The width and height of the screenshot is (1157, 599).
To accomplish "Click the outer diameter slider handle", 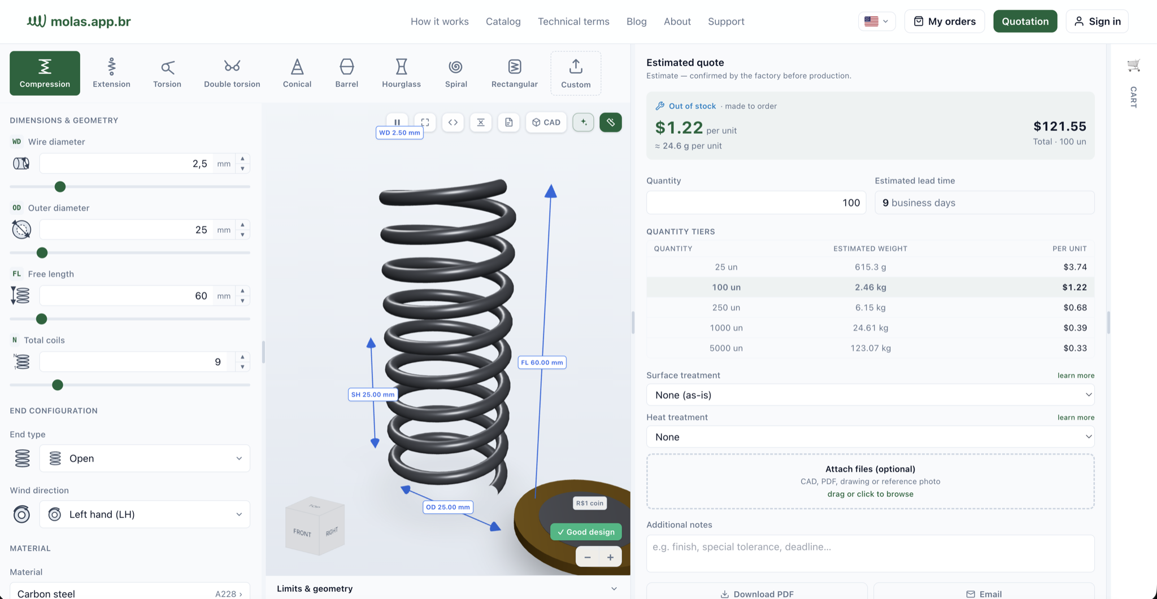I will point(42,253).
